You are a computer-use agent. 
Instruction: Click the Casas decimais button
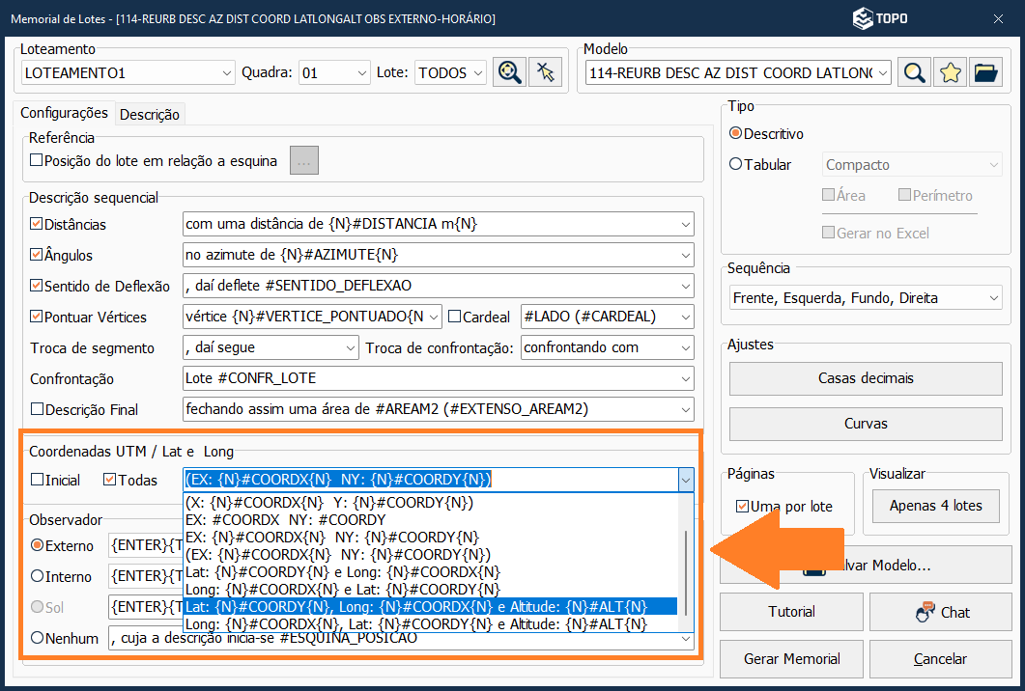(x=865, y=378)
